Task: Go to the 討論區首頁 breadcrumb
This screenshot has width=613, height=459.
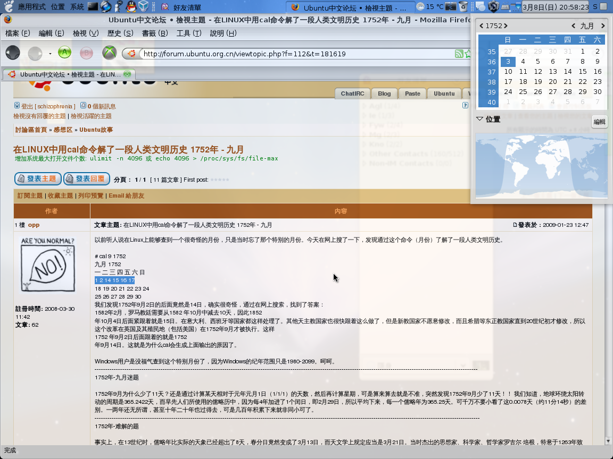Action: tap(31, 130)
